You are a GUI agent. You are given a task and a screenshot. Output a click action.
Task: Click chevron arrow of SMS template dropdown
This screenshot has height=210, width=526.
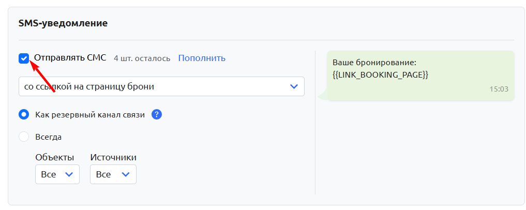[294, 86]
